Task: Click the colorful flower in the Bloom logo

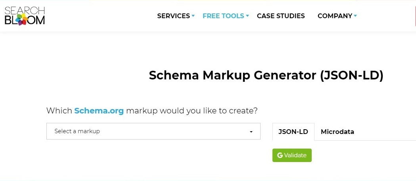Action: tap(21, 19)
